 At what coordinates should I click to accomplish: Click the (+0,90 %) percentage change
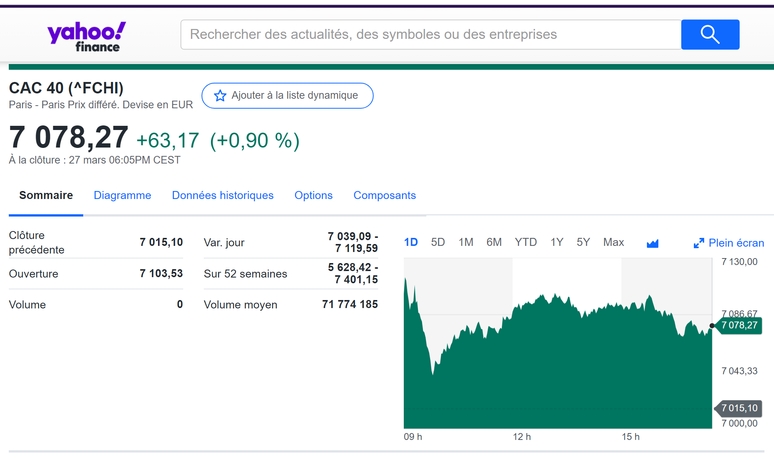(x=255, y=141)
